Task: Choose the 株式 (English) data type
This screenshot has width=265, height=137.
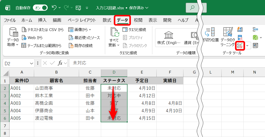Action: click(x=169, y=38)
